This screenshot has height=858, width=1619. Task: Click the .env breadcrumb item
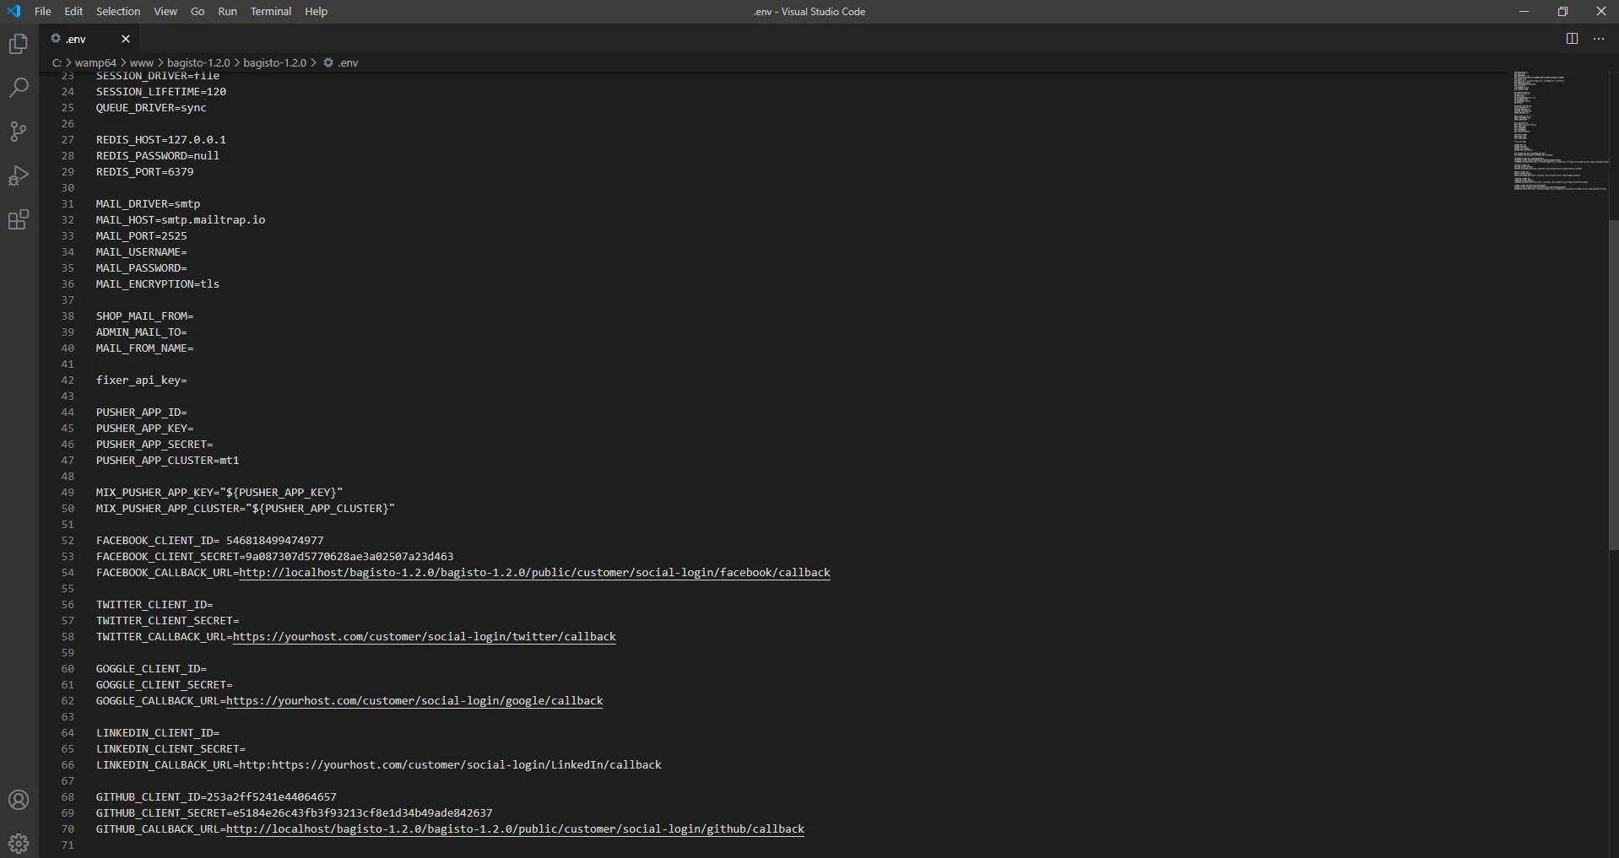[348, 63]
